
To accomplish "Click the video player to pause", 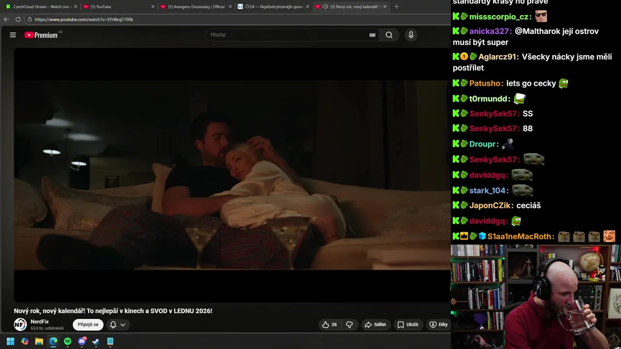I will coord(232,174).
